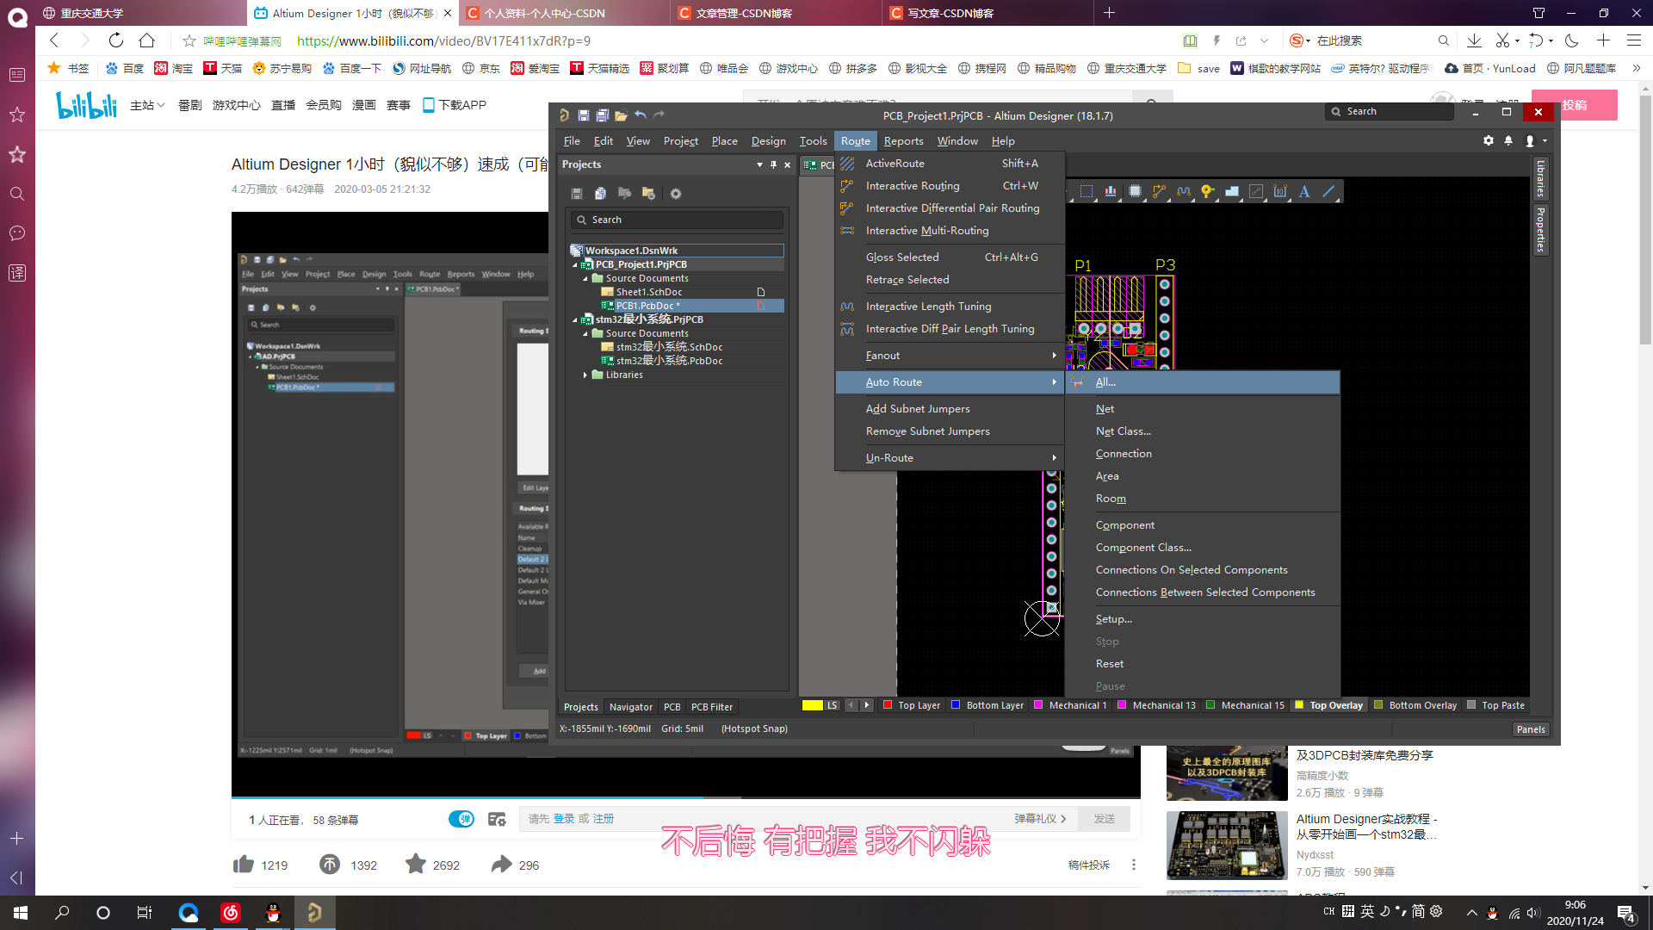This screenshot has height=930, width=1653.
Task: Click the favorite star icon next to 2692
Action: pos(416,864)
